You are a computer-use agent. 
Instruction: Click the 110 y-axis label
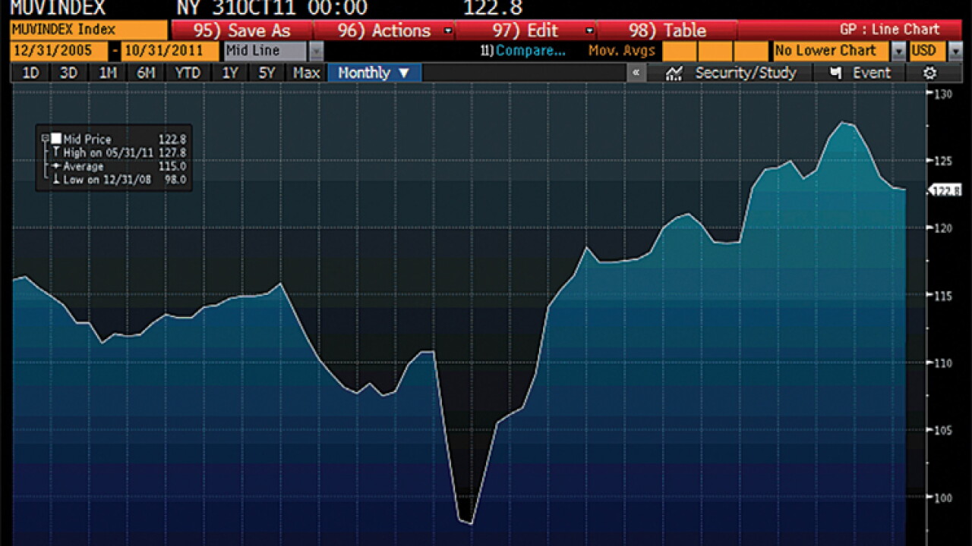[x=943, y=363]
